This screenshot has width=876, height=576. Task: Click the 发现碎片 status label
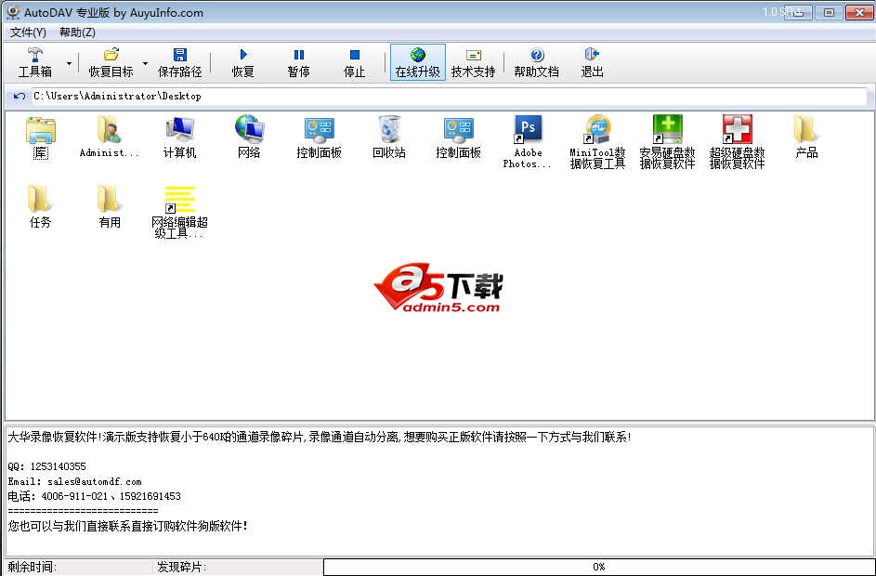[181, 567]
